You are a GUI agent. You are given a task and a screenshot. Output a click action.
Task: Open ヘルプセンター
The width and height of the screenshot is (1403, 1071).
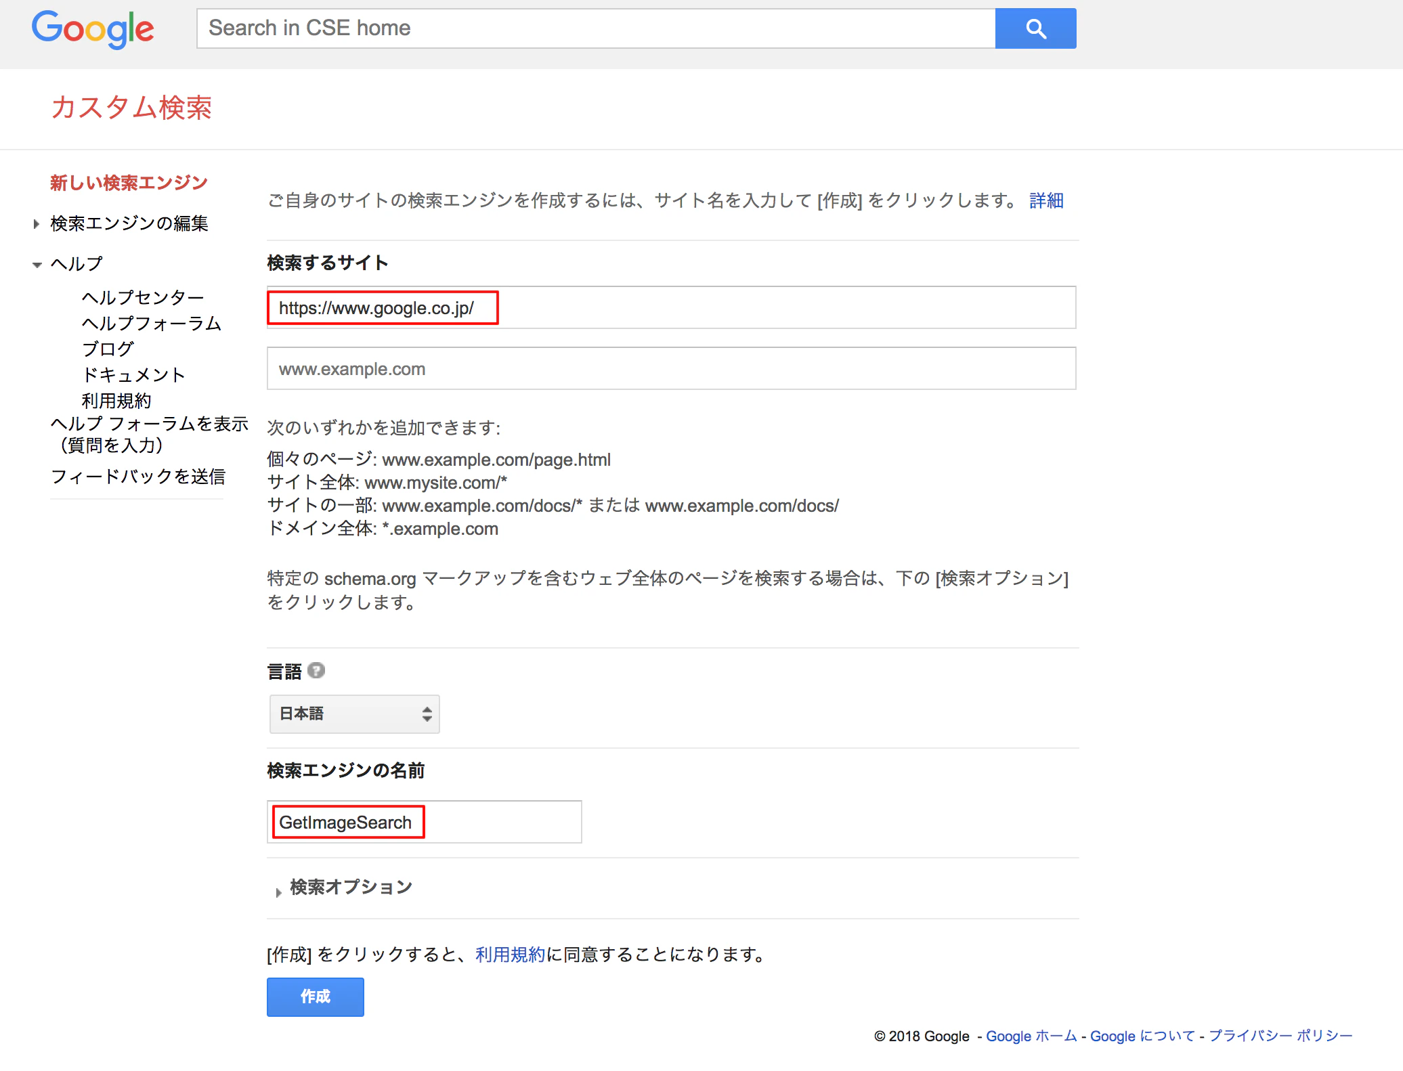coord(142,297)
